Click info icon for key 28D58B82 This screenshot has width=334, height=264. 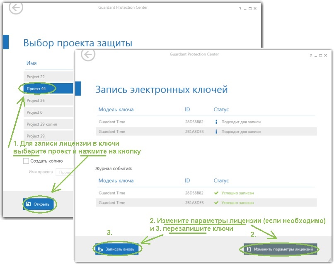pos(216,122)
